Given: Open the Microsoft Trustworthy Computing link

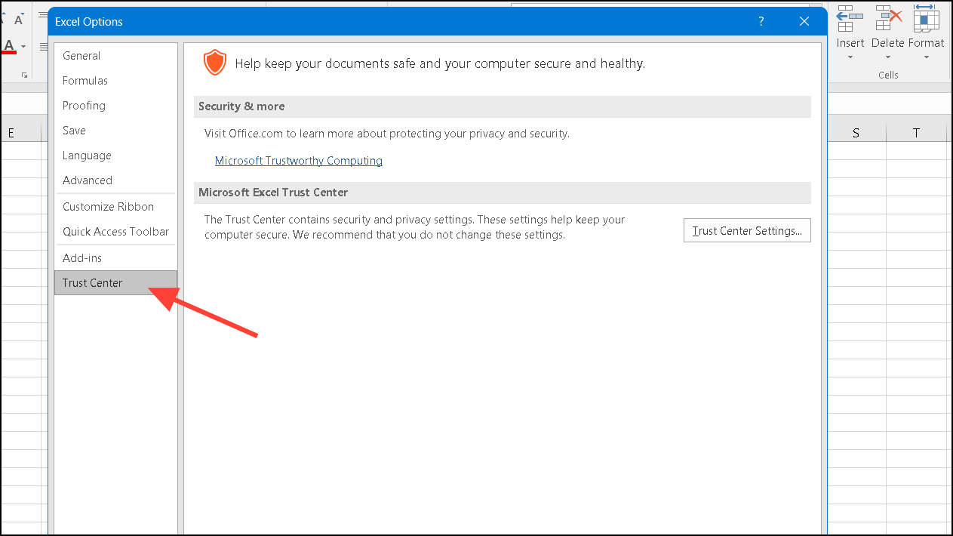Looking at the screenshot, I should pos(298,161).
